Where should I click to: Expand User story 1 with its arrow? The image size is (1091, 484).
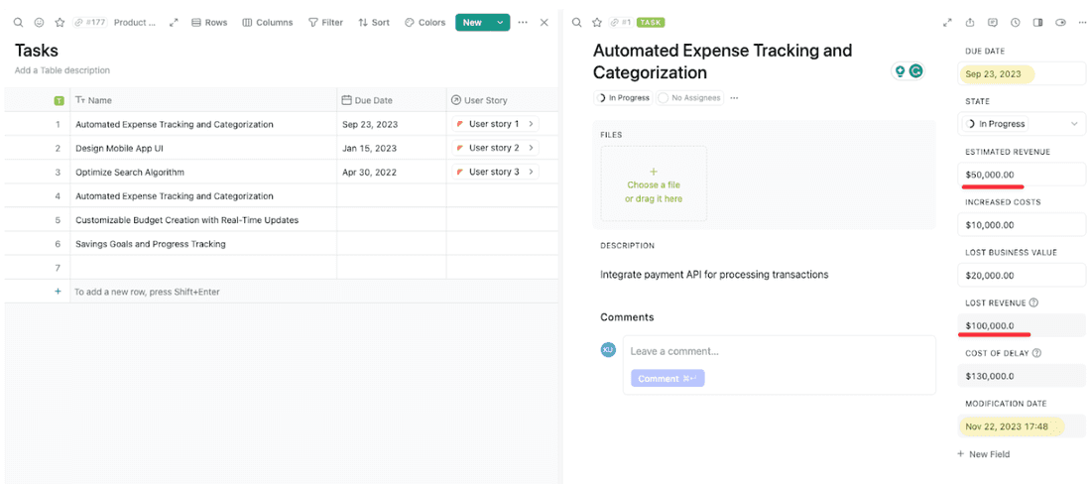(x=531, y=124)
